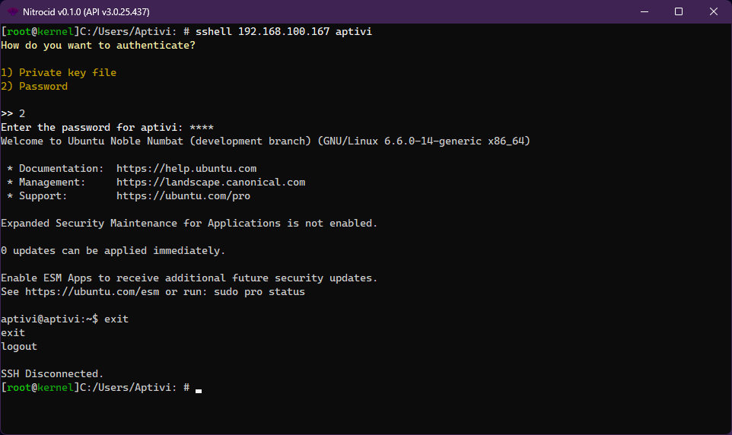Close the Nitrocid terminal window
Screen dimensions: 732x435
tap(714, 11)
